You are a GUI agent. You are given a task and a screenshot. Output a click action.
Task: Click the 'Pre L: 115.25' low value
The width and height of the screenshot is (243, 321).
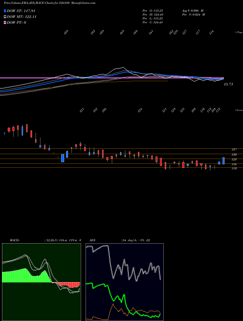[153, 18]
